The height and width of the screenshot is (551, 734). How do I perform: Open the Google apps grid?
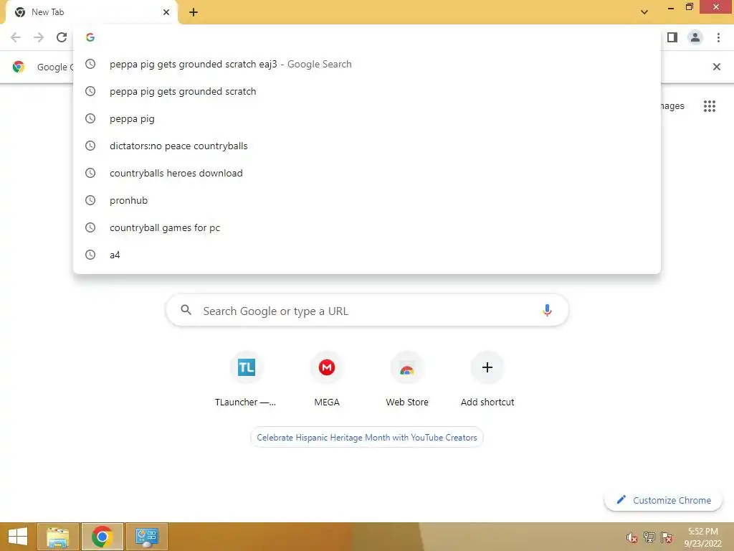point(710,106)
